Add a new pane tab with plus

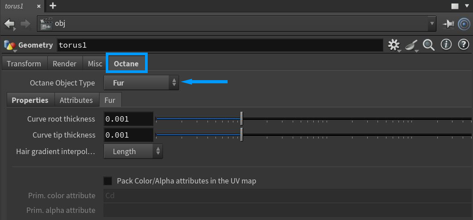click(53, 6)
